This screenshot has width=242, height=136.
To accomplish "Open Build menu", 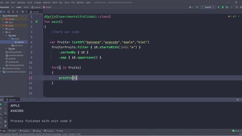I will tap(55, 3).
